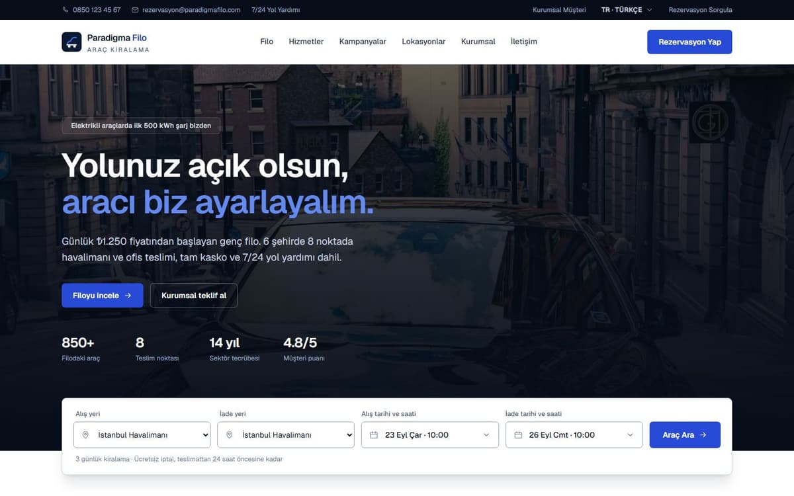Click the 7/24 Yol Yardımı link
Image resolution: width=794 pixels, height=496 pixels.
point(276,10)
